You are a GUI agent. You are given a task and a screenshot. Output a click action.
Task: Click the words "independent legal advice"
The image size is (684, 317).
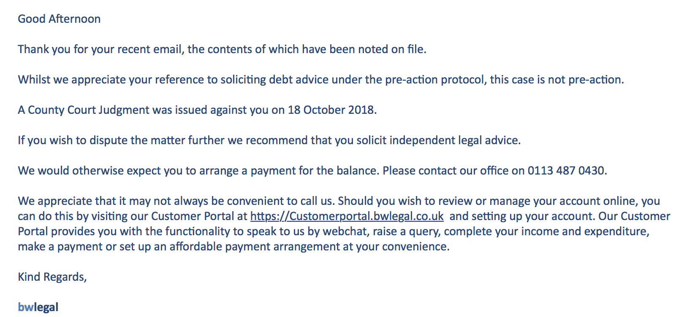(x=454, y=140)
